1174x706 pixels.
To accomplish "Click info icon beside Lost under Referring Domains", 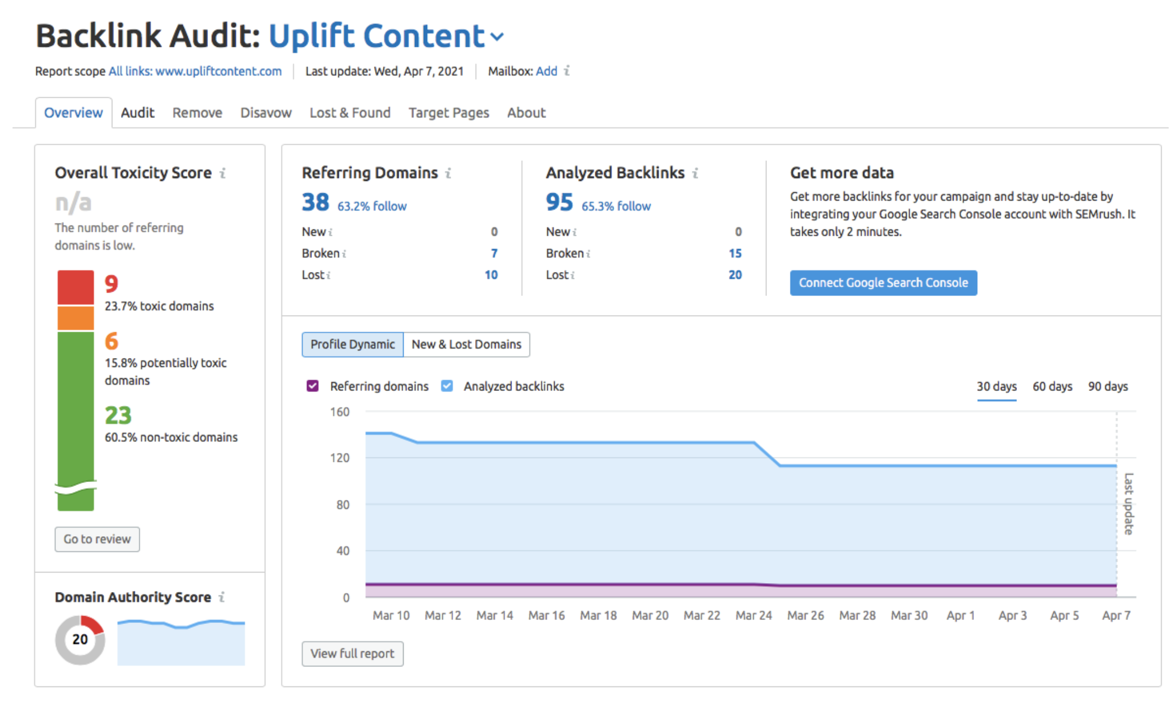I will pyautogui.click(x=329, y=275).
